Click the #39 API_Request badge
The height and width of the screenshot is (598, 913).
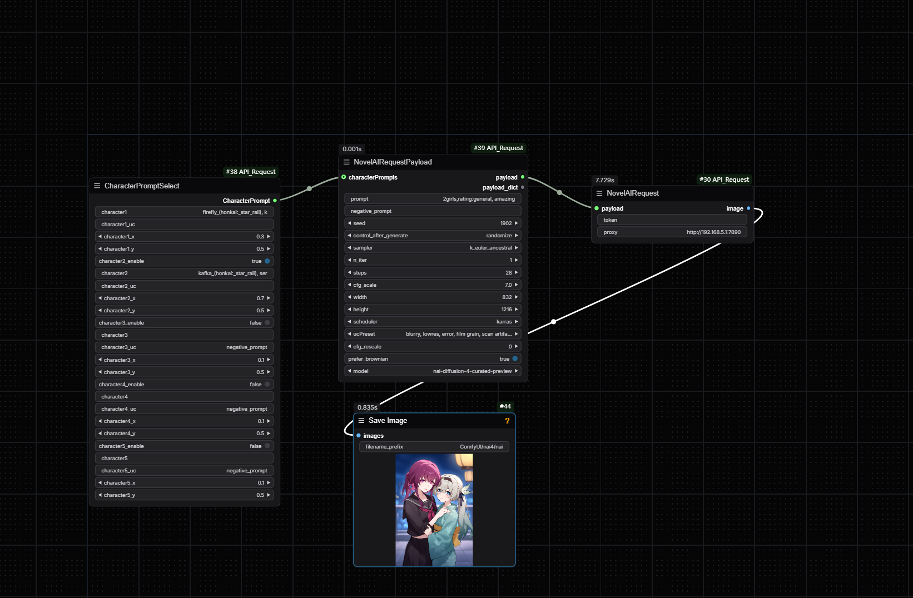coord(498,148)
